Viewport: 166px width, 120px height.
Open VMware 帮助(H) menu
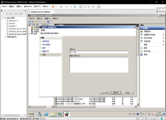tap(46, 7)
